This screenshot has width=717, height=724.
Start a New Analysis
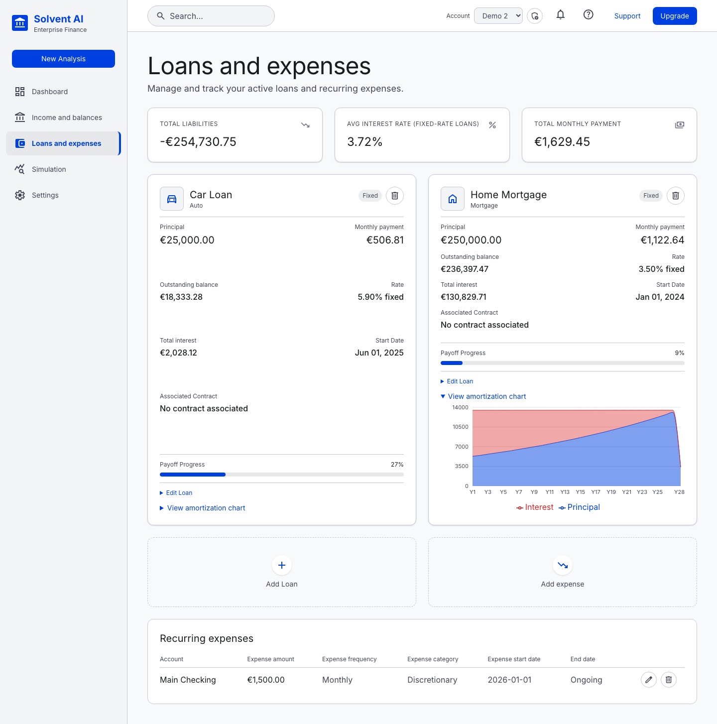click(x=63, y=59)
